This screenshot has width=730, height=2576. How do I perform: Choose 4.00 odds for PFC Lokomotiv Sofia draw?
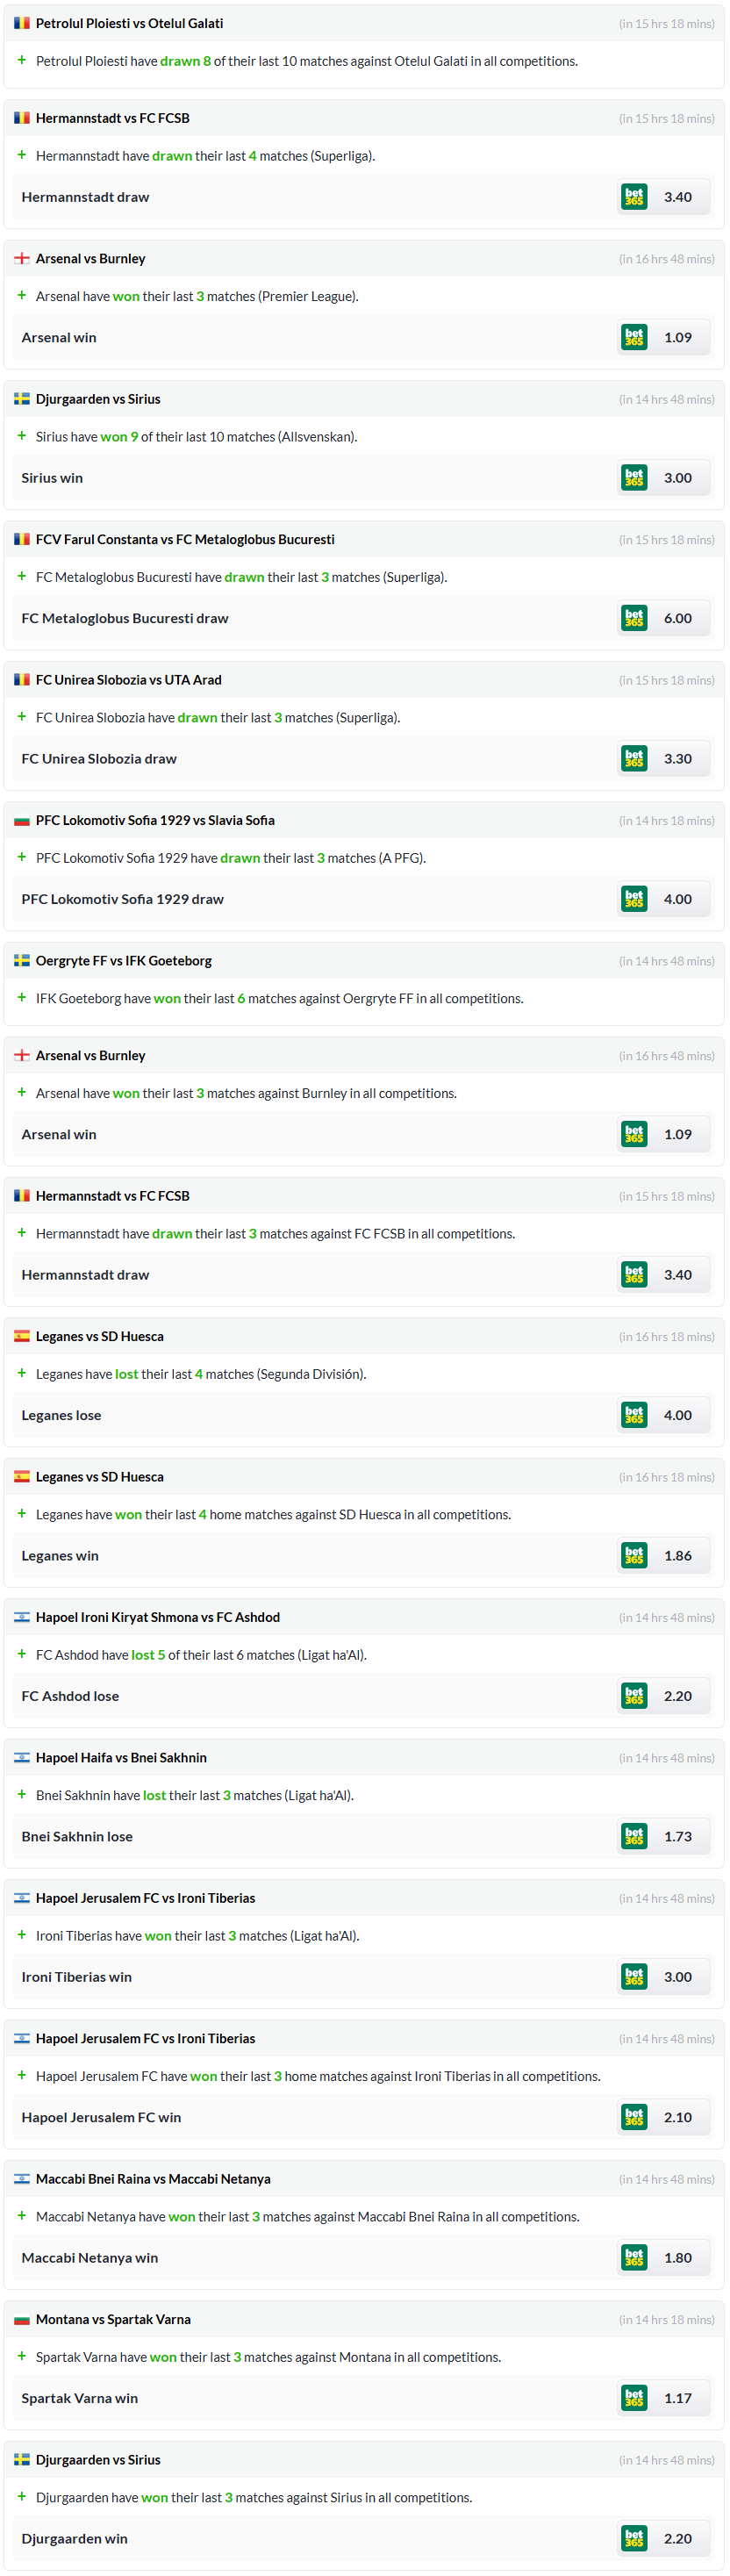click(678, 899)
